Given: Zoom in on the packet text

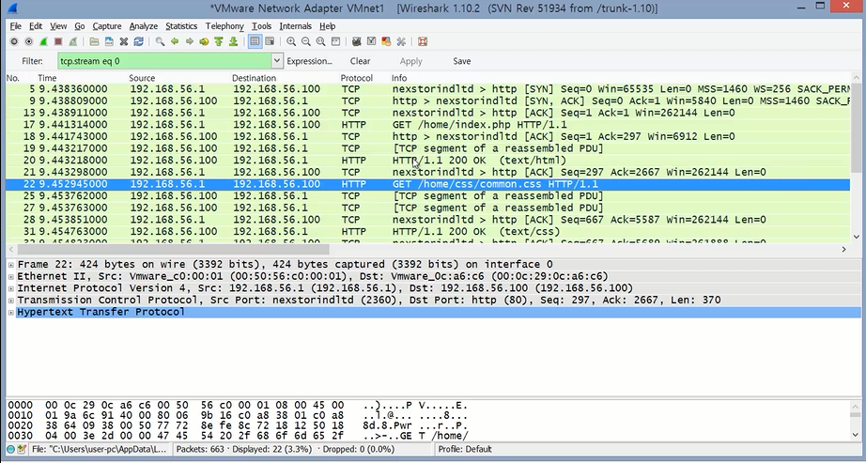Looking at the screenshot, I should click(x=291, y=41).
